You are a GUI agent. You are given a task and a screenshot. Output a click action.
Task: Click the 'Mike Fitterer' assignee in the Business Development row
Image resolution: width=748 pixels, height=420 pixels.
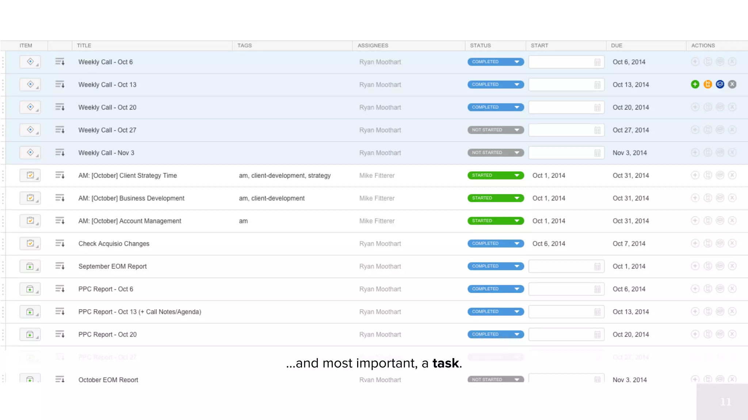377,198
